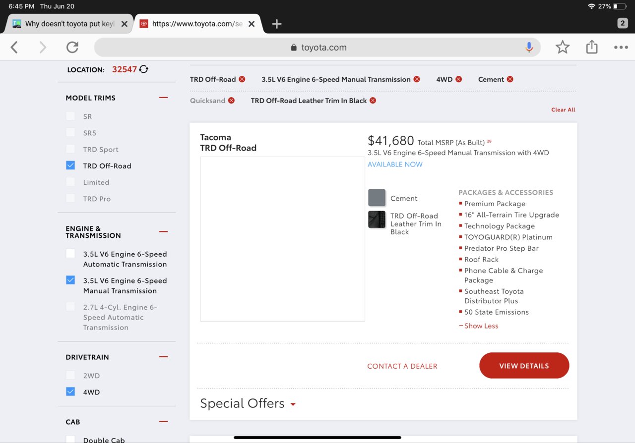Tap the footnote 39 marker beside MSRP

click(489, 141)
